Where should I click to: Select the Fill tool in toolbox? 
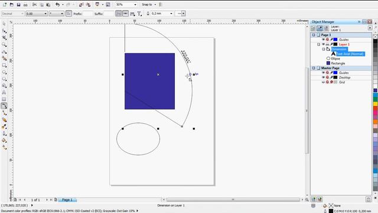click(4, 140)
